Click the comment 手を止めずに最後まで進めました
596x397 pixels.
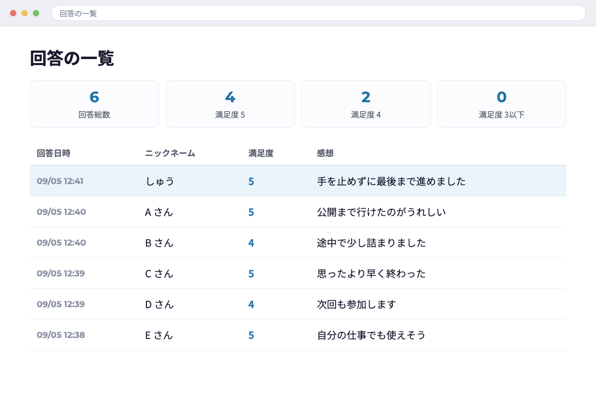click(x=391, y=181)
